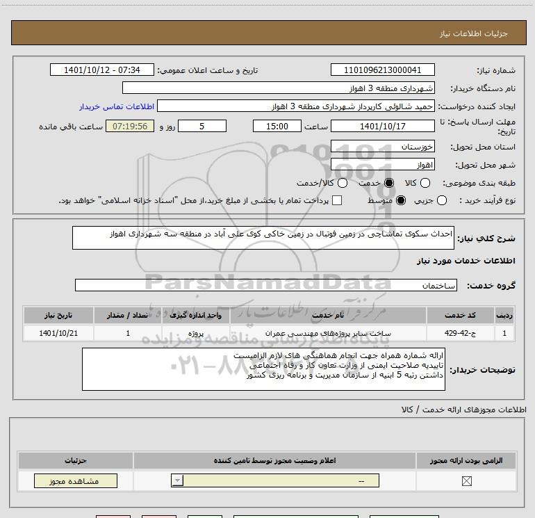Click the service name cell ساخت سایر پروژه‌های مهندسی عمران
Screen dimensions: 535x518
tap(328, 333)
